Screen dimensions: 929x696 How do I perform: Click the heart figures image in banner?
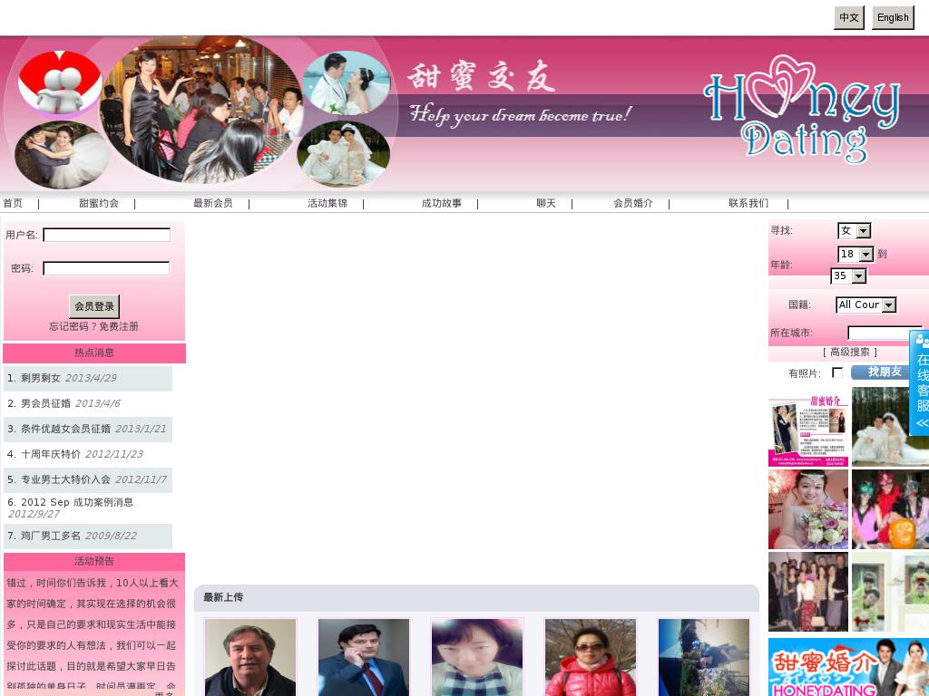click(x=60, y=82)
